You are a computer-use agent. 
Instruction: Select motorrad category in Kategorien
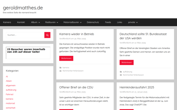(10, 103)
